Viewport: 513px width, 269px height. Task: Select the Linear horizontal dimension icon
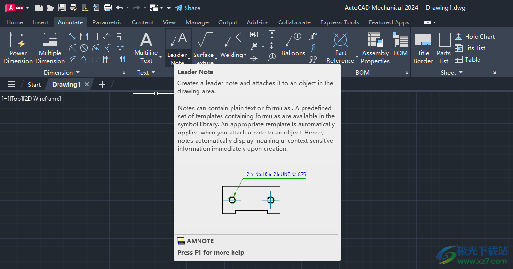click(84, 36)
